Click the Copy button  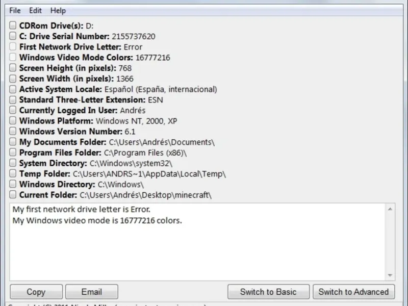tap(36, 292)
